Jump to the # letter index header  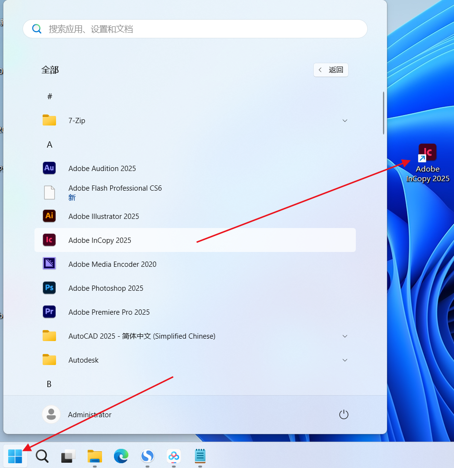(49, 96)
